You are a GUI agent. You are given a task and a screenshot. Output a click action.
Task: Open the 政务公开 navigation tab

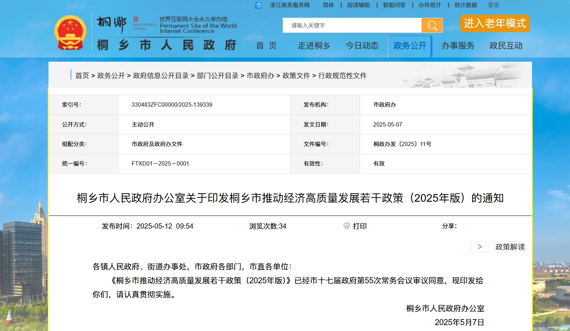[x=410, y=46]
